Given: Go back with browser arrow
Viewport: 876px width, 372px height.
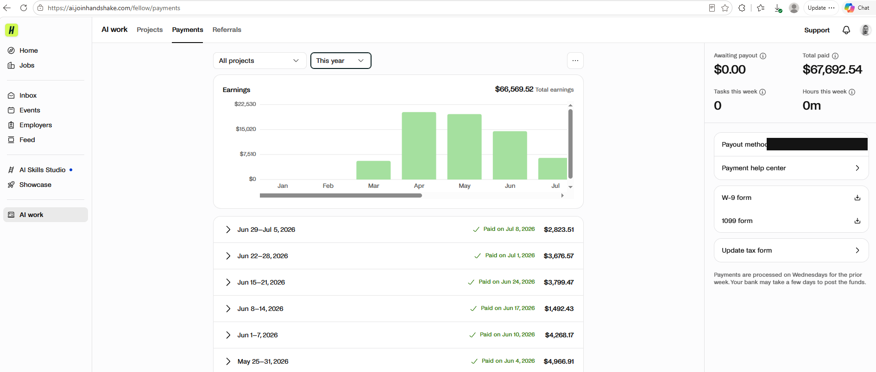Looking at the screenshot, I should [x=7, y=8].
